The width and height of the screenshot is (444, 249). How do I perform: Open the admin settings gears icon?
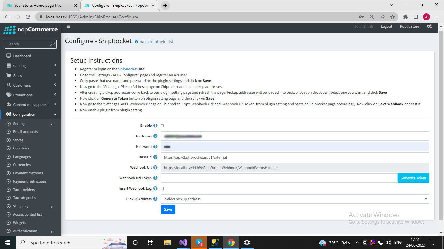coord(429,26)
